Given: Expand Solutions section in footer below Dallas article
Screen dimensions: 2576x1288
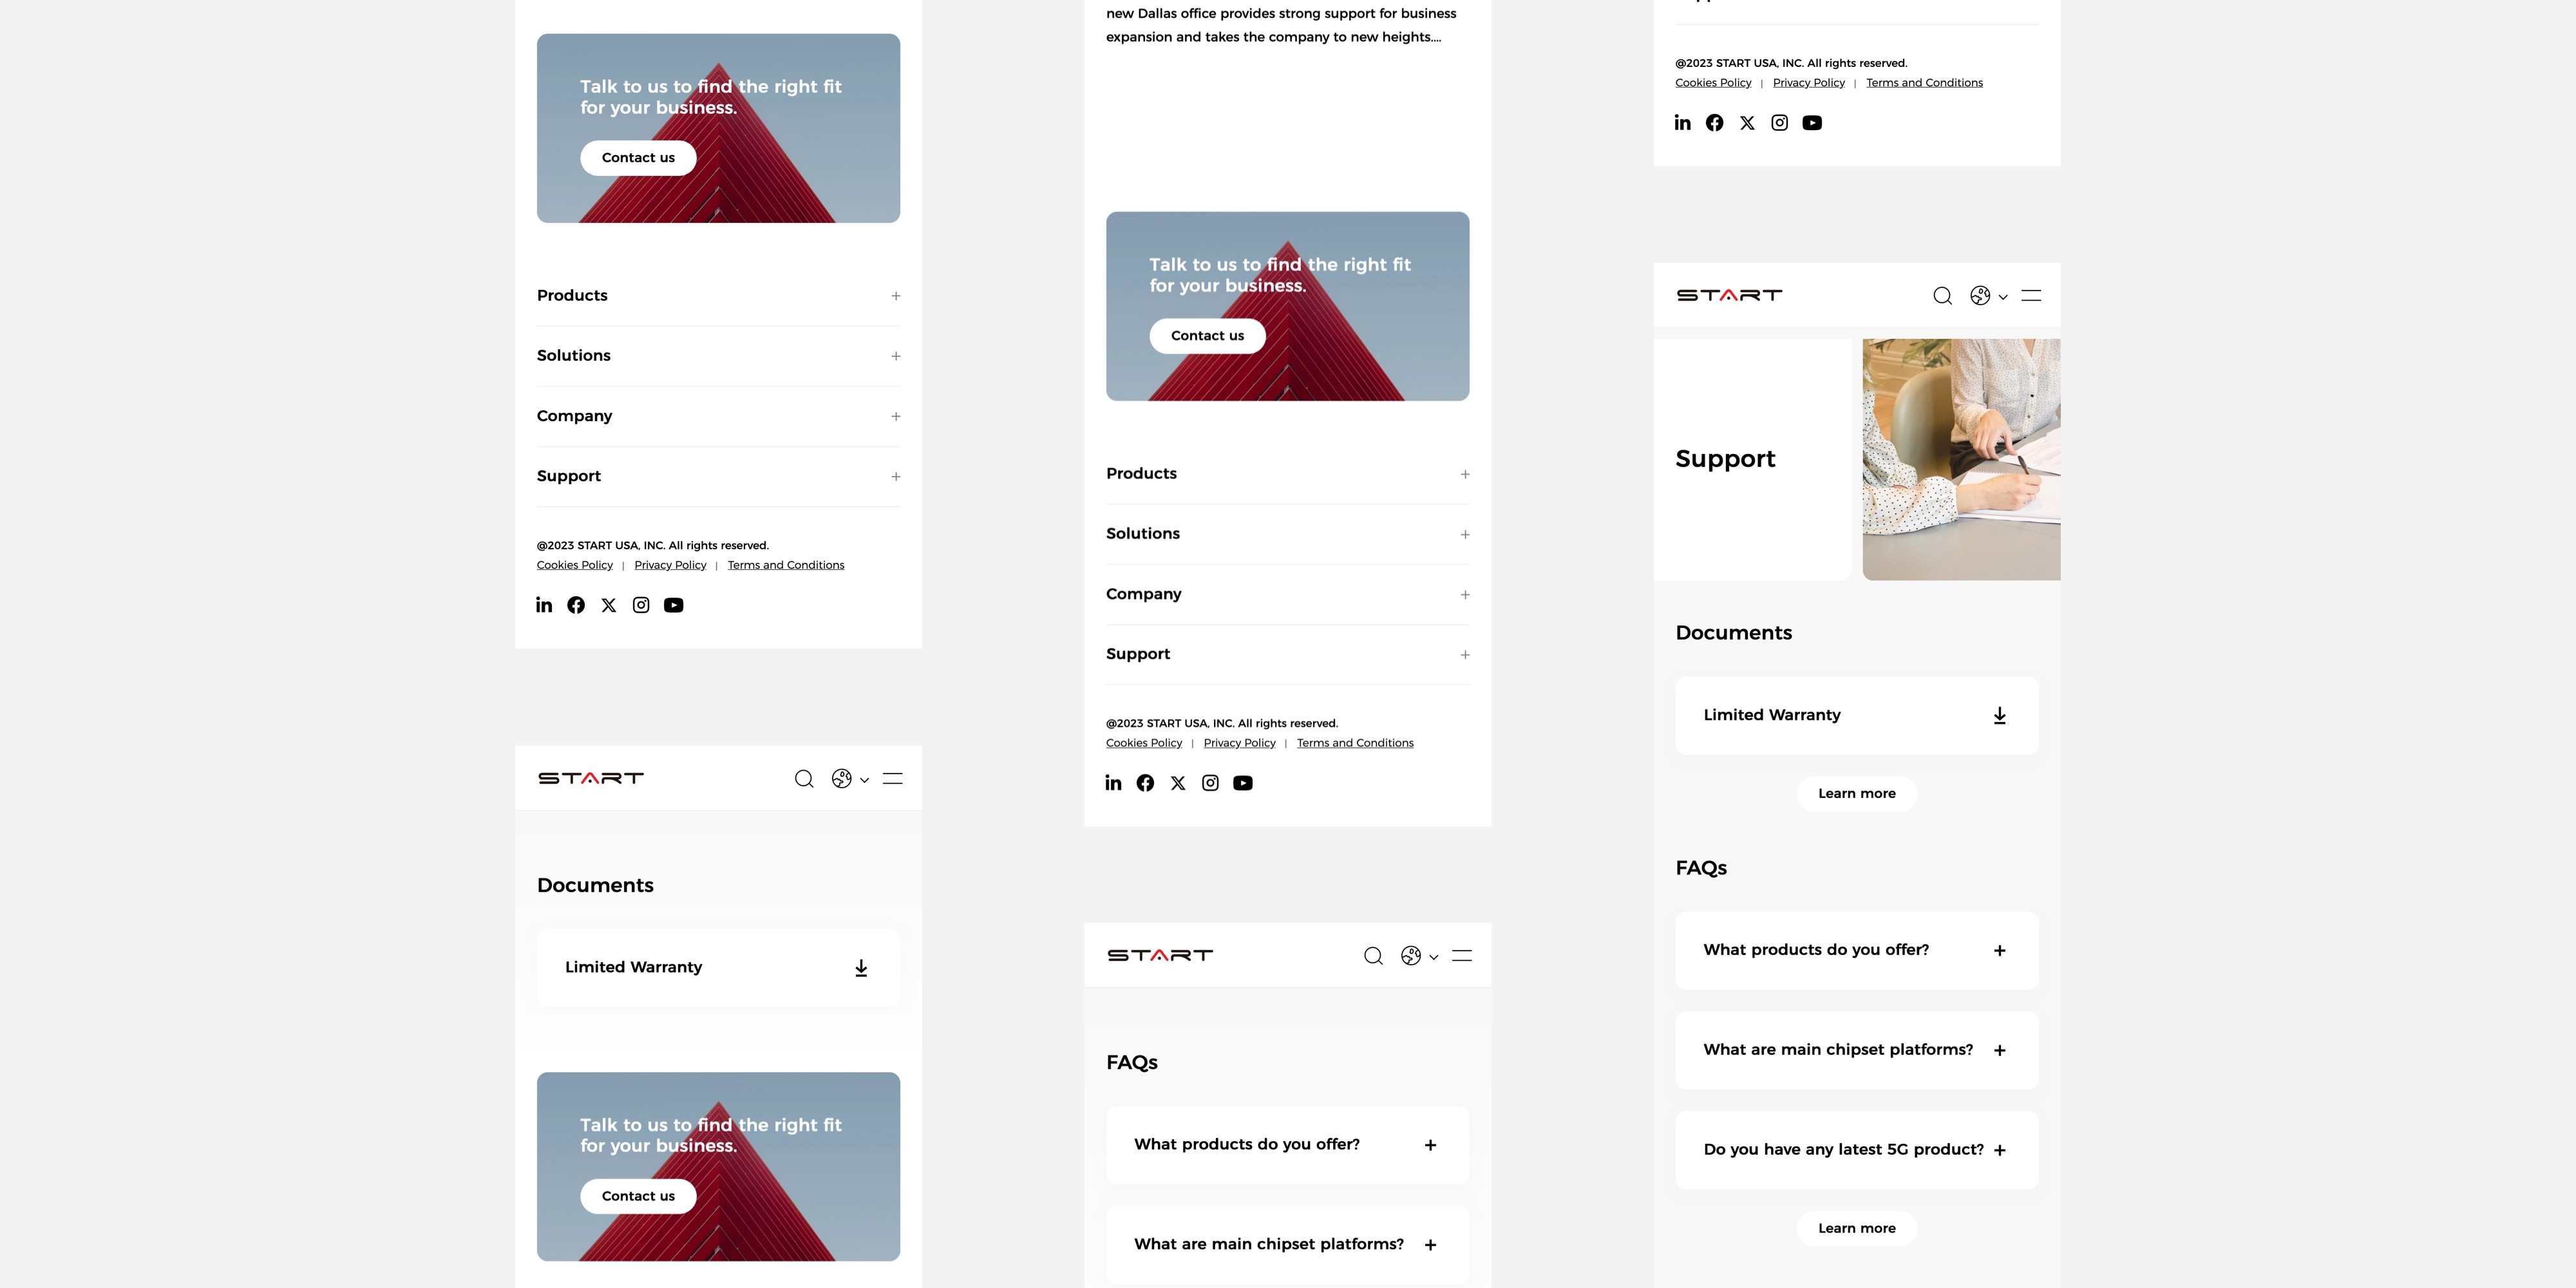Looking at the screenshot, I should pos(1288,534).
